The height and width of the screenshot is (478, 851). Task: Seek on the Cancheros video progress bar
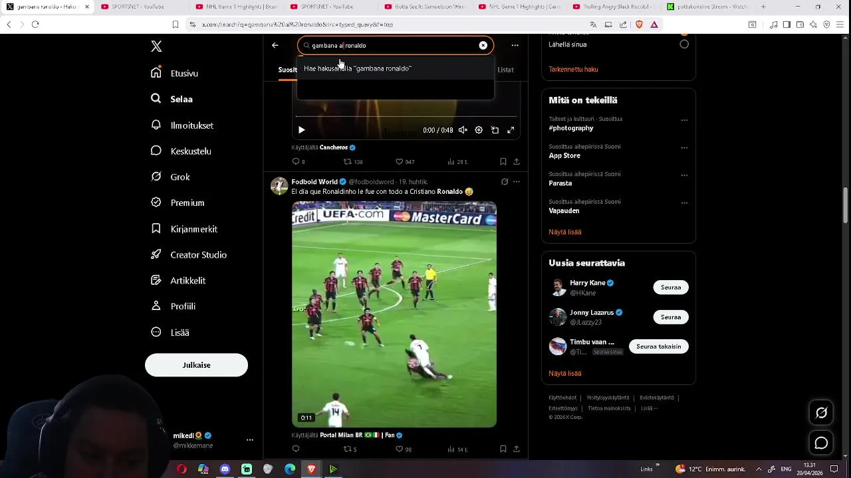[x=406, y=117]
